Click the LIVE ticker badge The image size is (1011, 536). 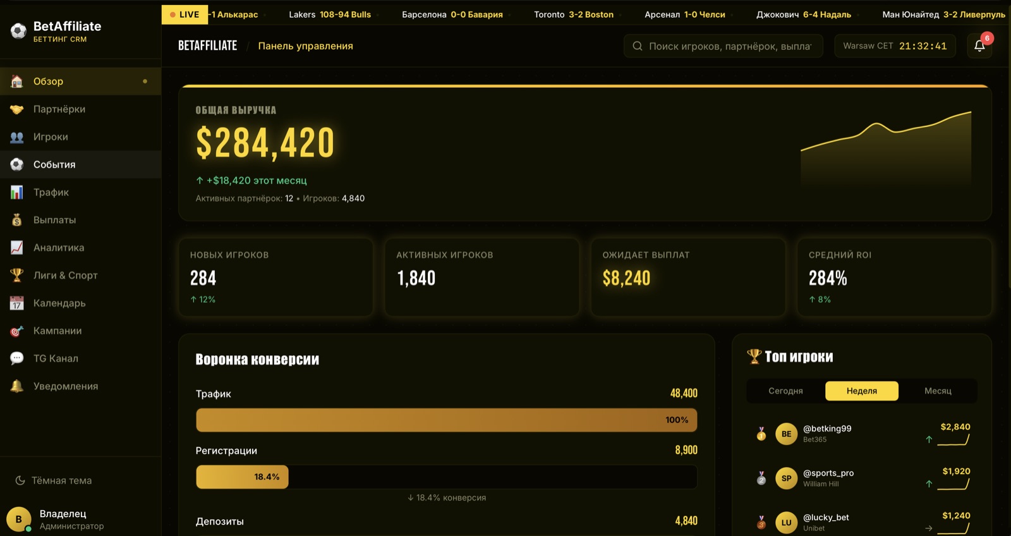click(185, 15)
